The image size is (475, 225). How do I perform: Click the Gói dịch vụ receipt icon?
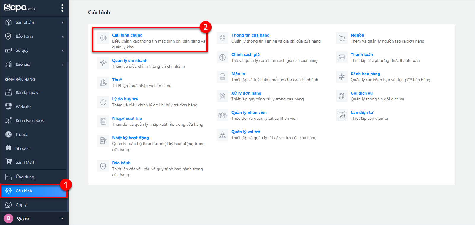tap(342, 96)
